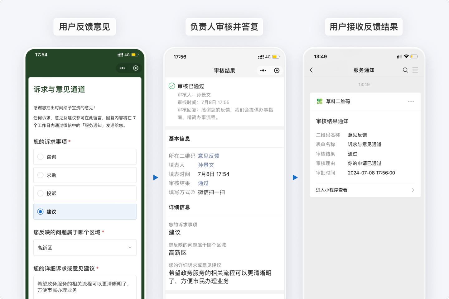449x299 pixels.
Task: Tap the detailed suggestion text field
Action: (85, 287)
